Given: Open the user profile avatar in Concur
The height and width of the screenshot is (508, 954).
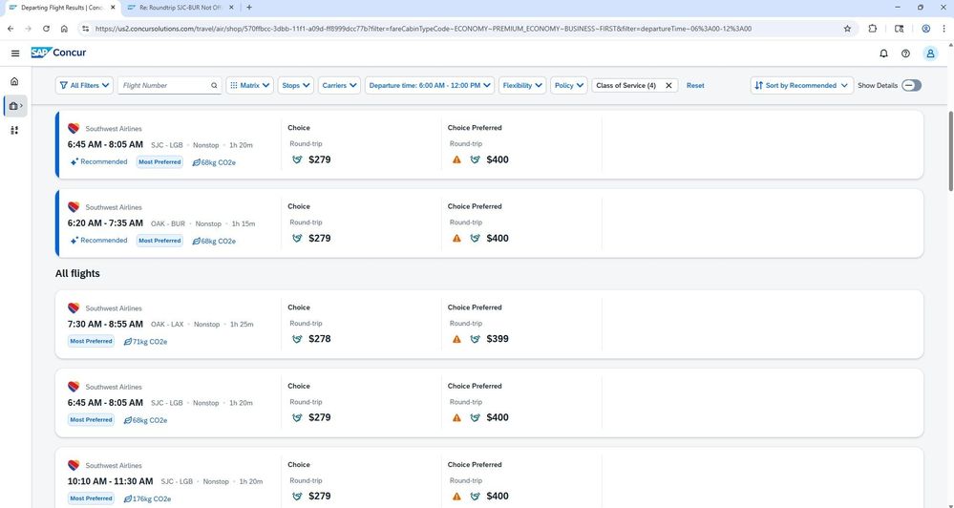Looking at the screenshot, I should coord(930,53).
